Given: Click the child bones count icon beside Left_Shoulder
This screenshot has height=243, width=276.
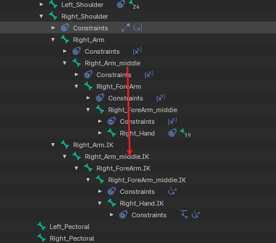Looking at the screenshot, I should click(134, 5).
